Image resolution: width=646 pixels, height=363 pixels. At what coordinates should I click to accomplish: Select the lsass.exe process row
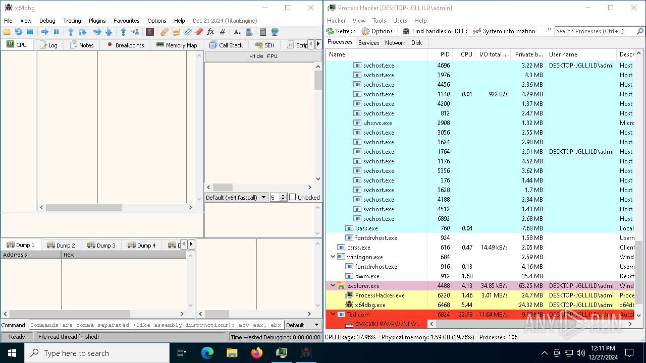point(480,228)
